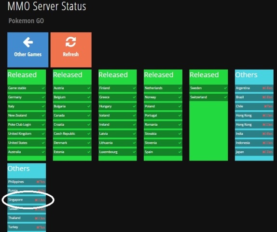The width and height of the screenshot is (277, 232).
Task: Select the Brazil server row
Action: pos(254,97)
